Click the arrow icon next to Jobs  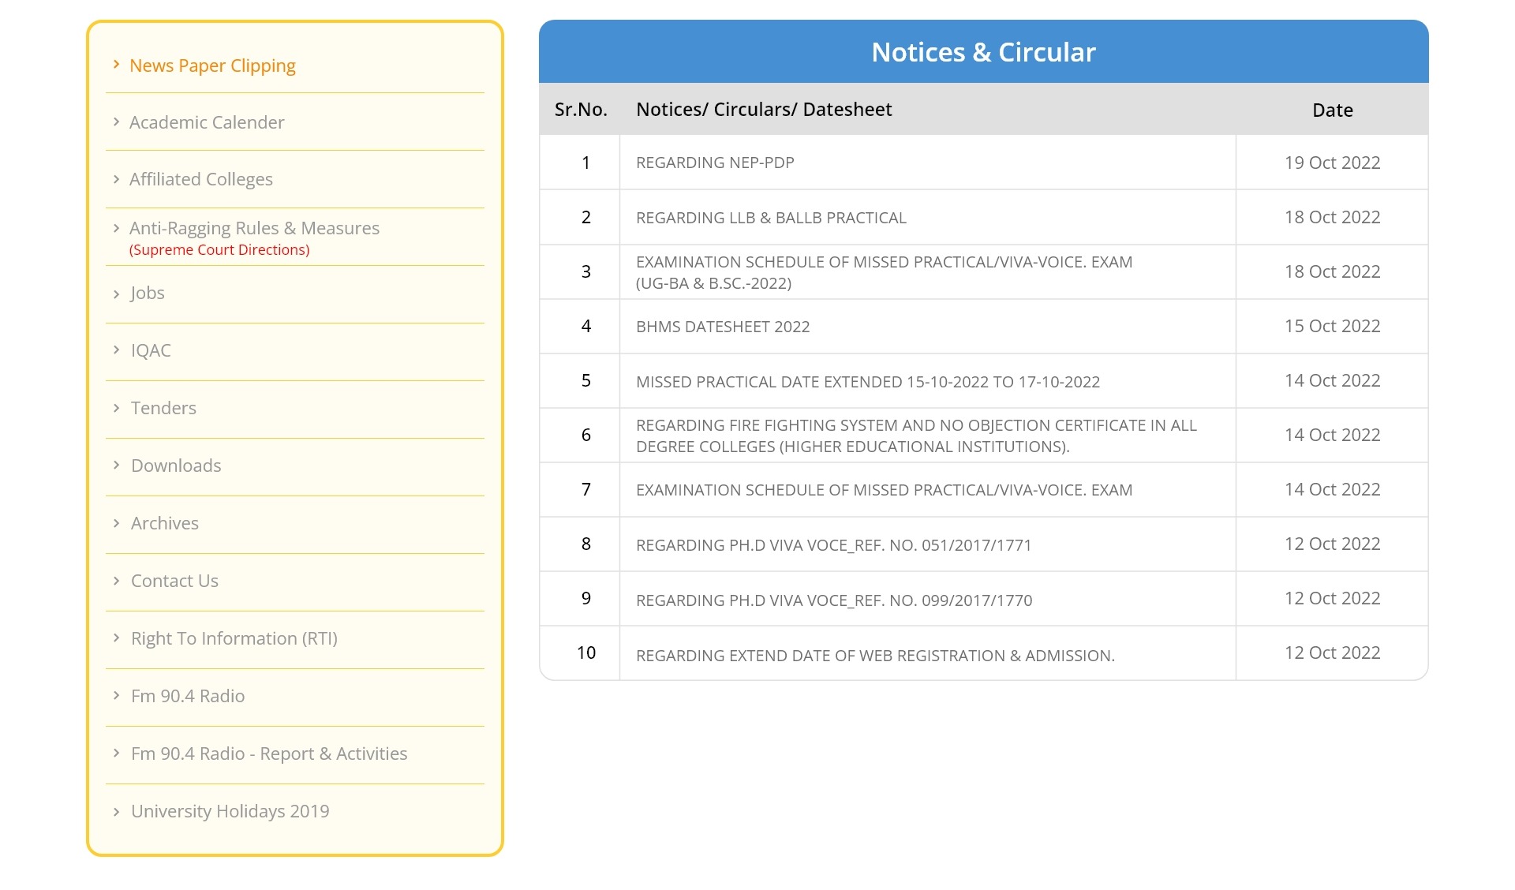pyautogui.click(x=116, y=294)
